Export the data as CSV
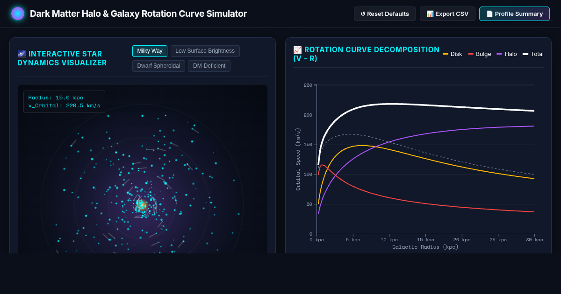561x294 pixels. coord(447,14)
